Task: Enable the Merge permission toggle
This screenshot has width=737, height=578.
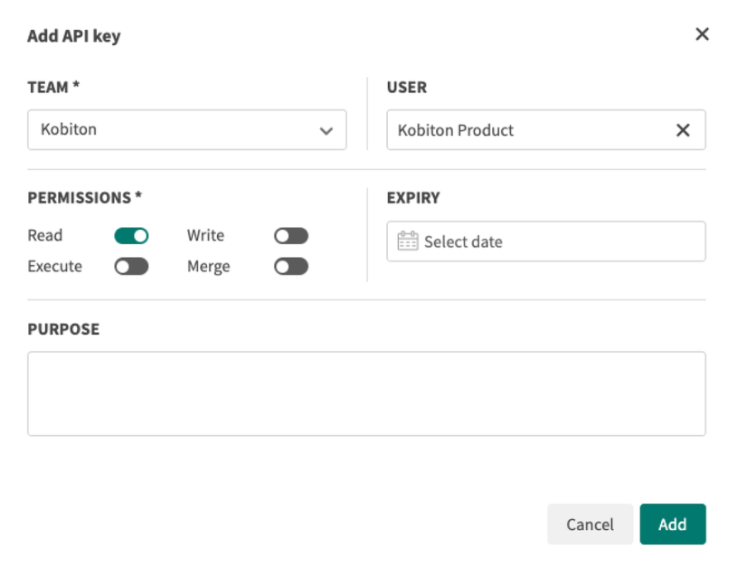Action: pos(291,267)
